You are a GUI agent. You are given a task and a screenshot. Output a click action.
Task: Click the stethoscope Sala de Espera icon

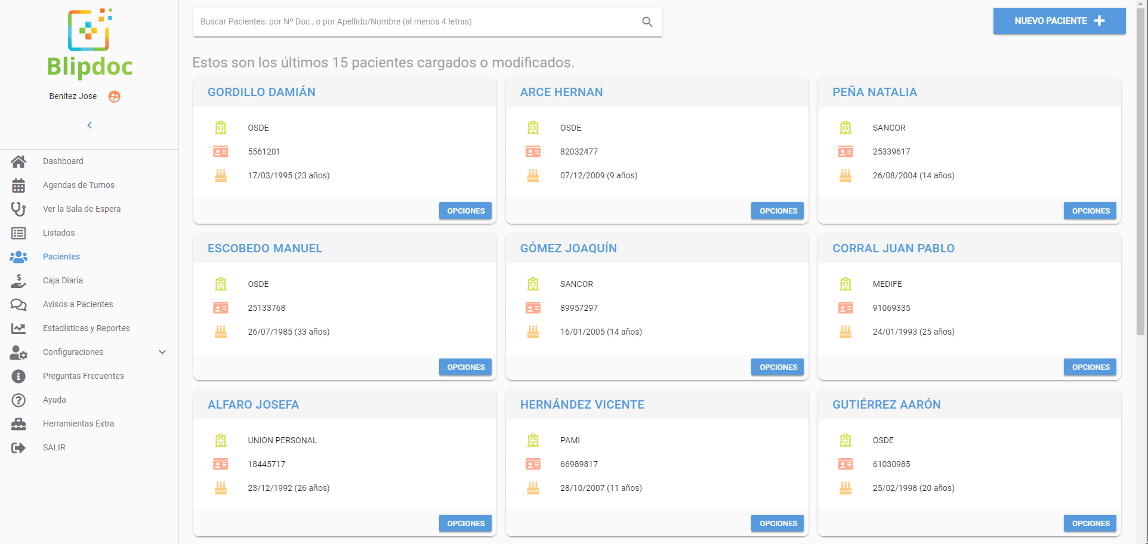[x=18, y=209]
